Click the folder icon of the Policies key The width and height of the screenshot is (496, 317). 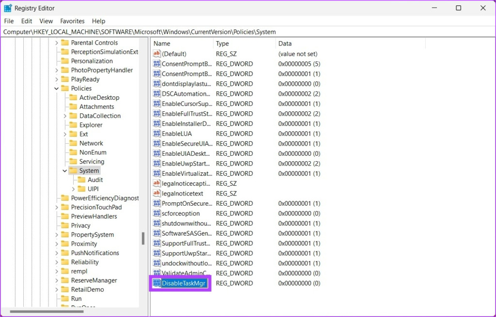(x=65, y=88)
